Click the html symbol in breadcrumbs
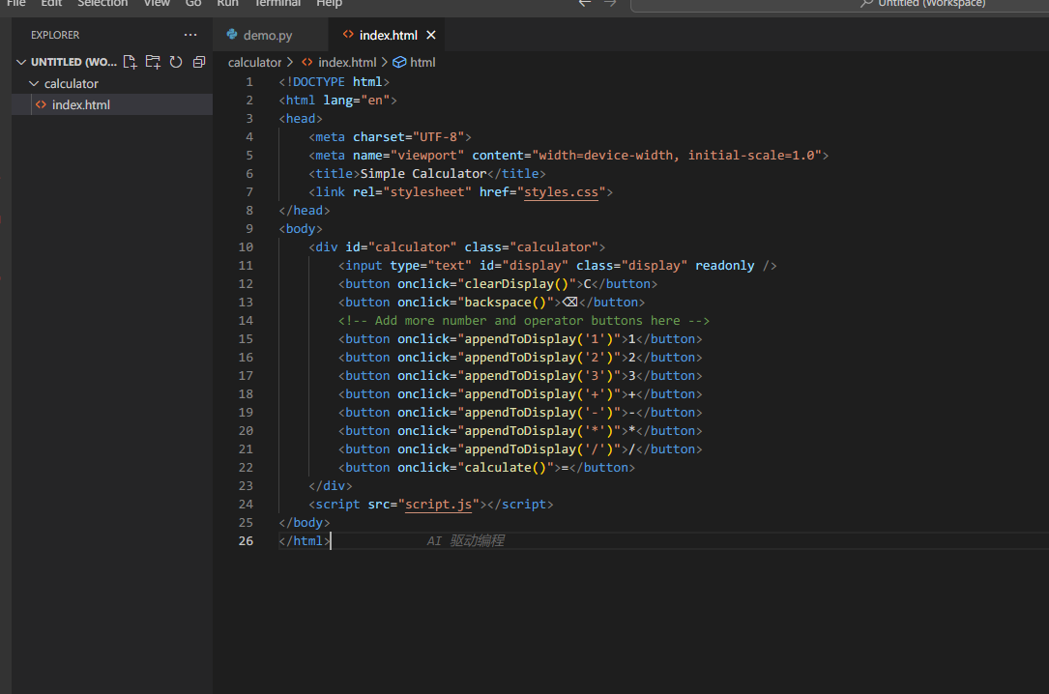 423,62
